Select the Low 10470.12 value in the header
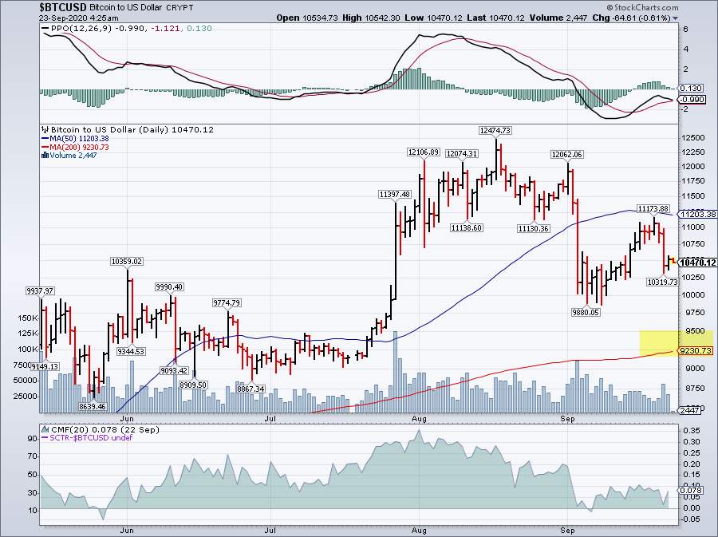The image size is (718, 537). tap(434, 18)
